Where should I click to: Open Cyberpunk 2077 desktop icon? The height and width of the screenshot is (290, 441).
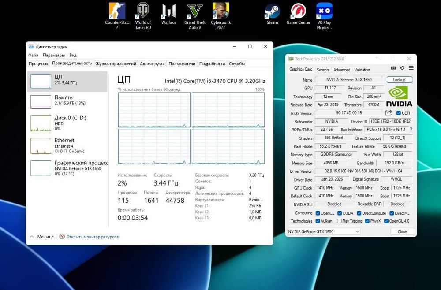pyautogui.click(x=221, y=16)
